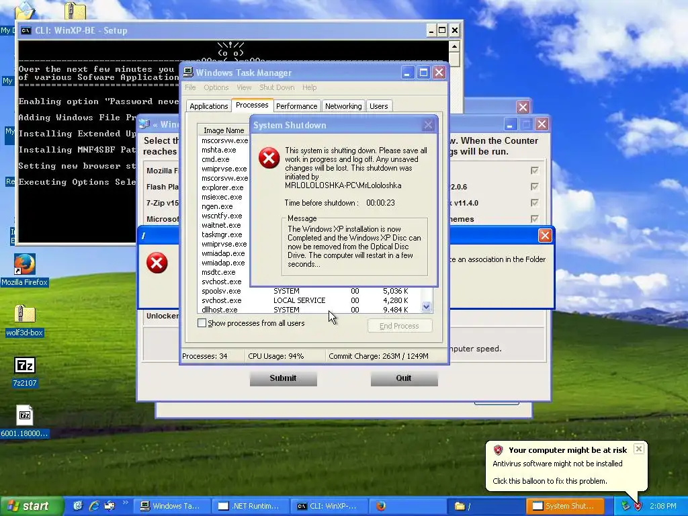Open the Help menu in Task Manager
This screenshot has width=688, height=516.
click(x=309, y=87)
